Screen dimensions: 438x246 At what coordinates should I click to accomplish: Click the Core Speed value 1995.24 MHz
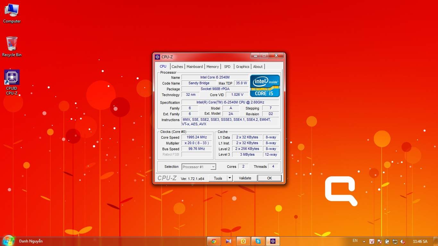[197, 137]
